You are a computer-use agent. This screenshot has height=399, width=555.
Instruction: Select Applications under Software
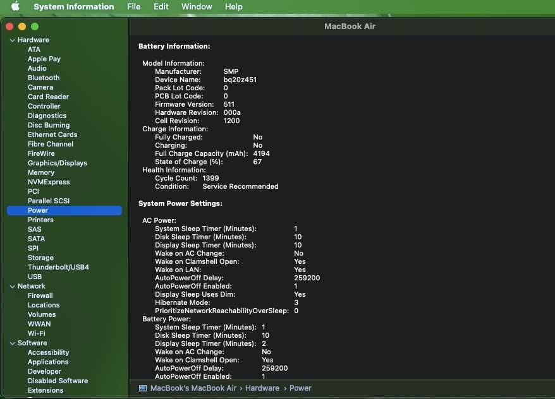pyautogui.click(x=48, y=362)
